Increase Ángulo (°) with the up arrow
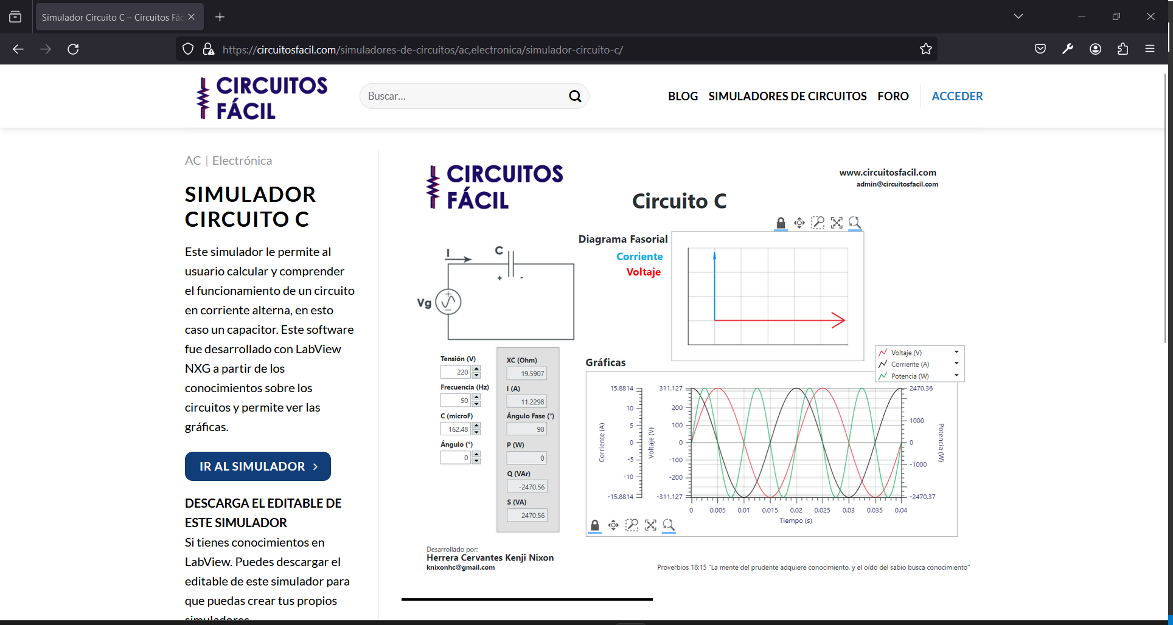This screenshot has width=1173, height=625. (x=476, y=454)
